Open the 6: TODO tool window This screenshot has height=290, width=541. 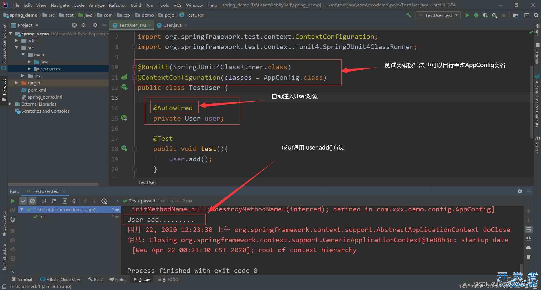point(168,280)
